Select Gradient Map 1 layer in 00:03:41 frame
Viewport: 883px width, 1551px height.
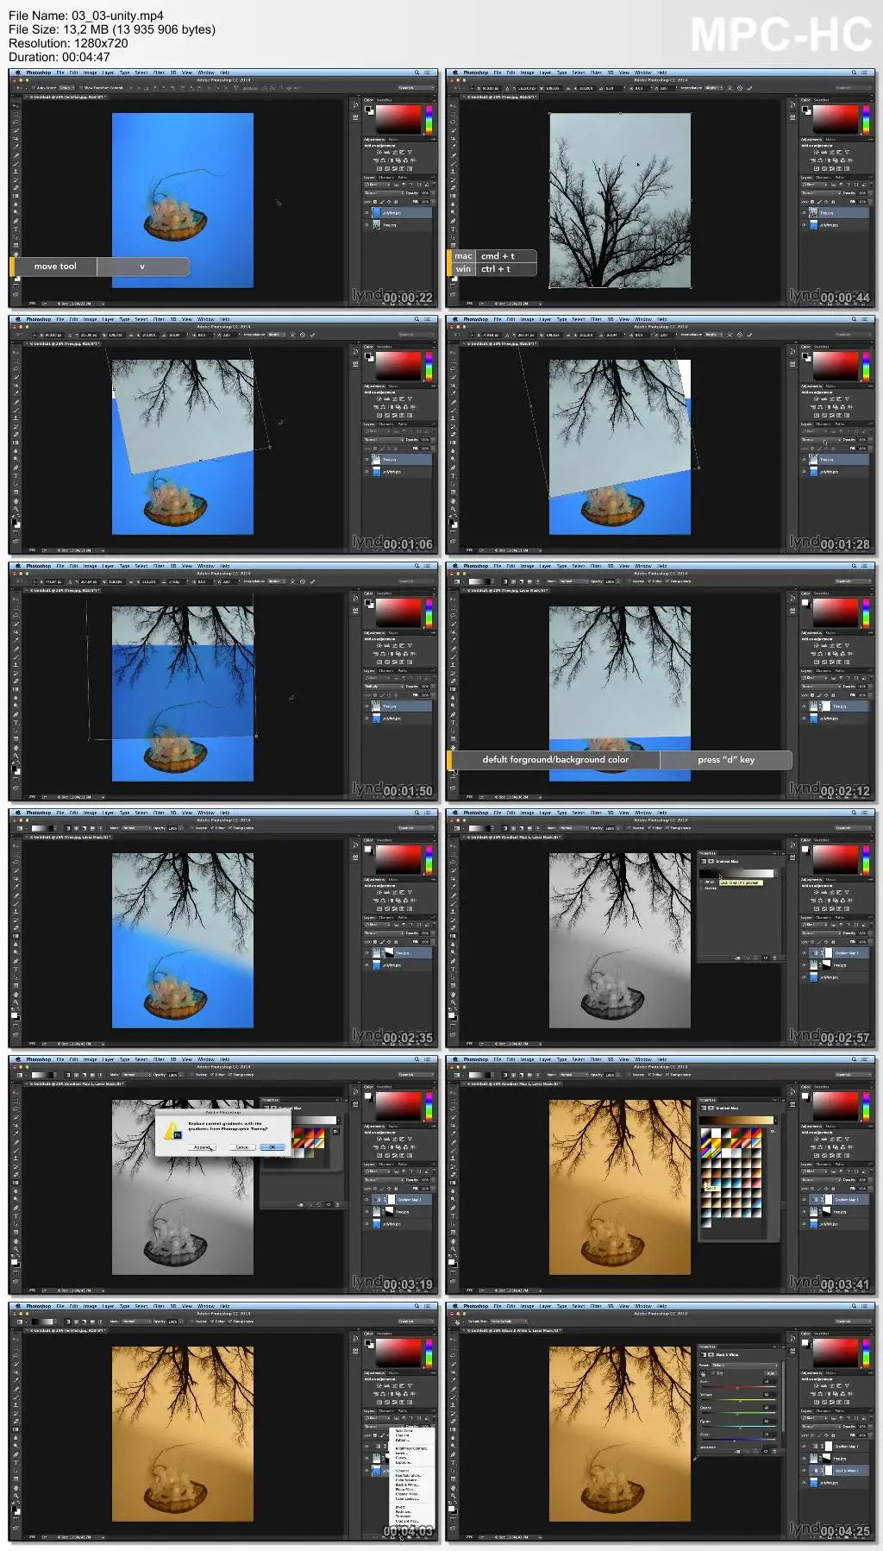coord(839,1200)
